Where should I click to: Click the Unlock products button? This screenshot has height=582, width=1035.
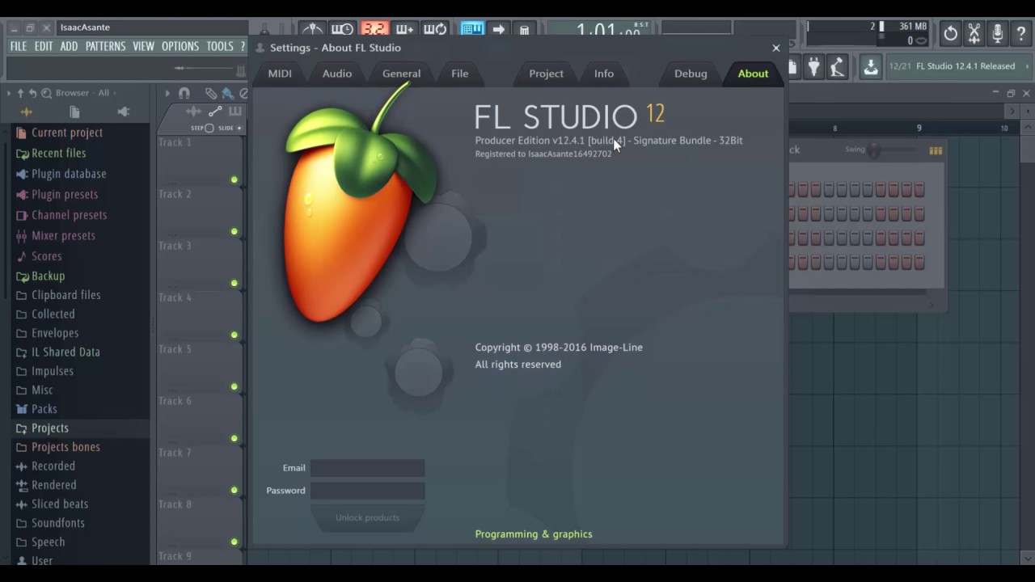(x=367, y=517)
